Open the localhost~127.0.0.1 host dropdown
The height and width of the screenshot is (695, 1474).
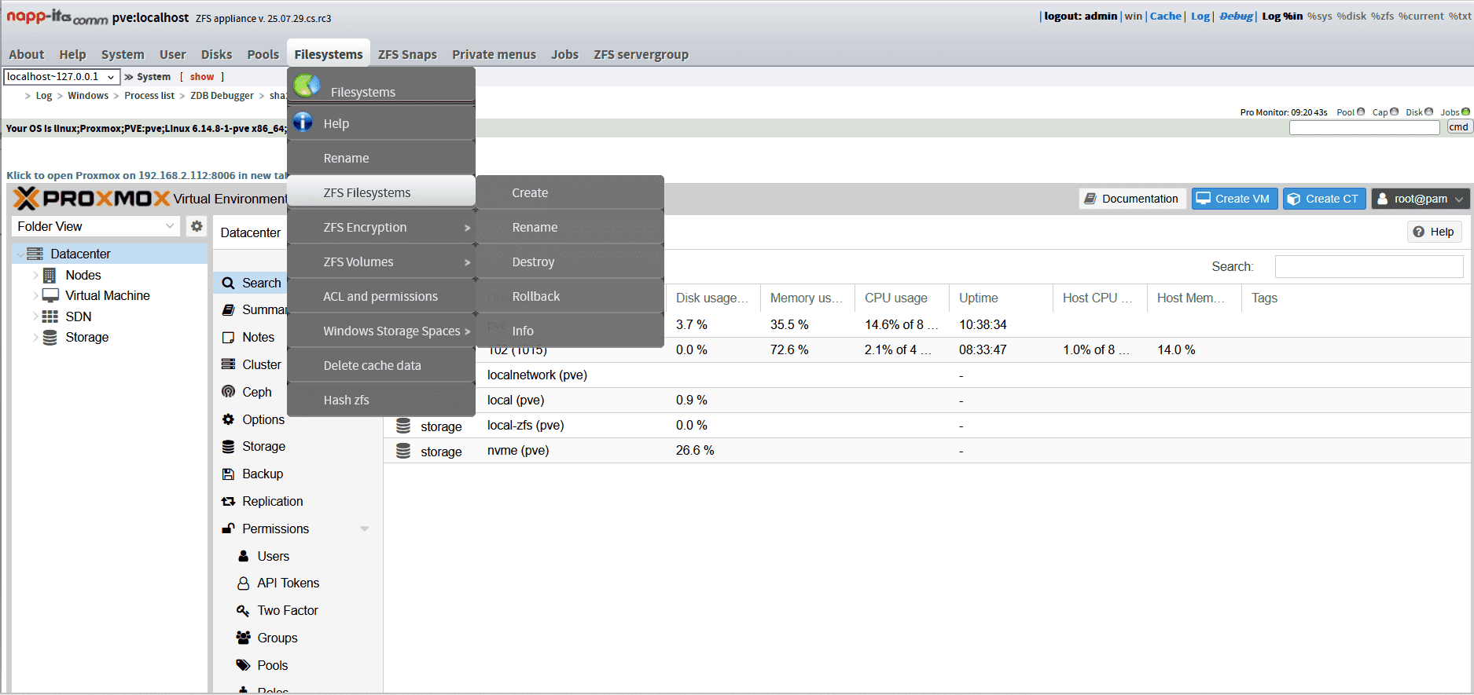pos(61,76)
